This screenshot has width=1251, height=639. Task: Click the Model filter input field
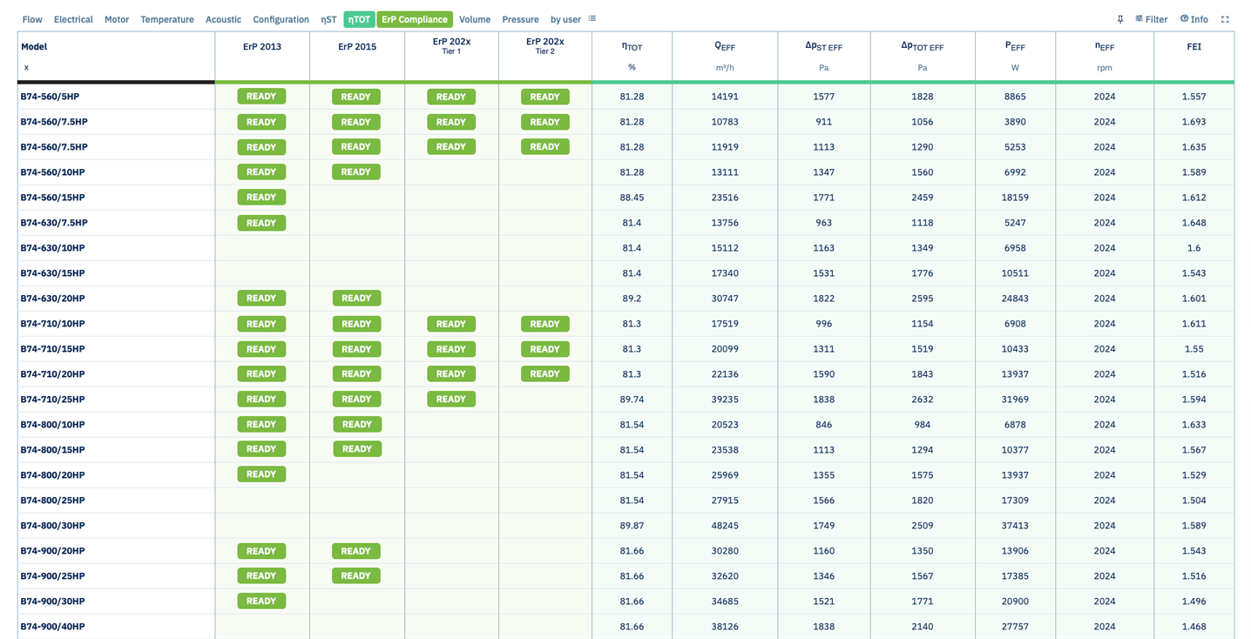115,67
